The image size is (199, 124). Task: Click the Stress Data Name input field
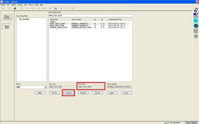point(91,15)
